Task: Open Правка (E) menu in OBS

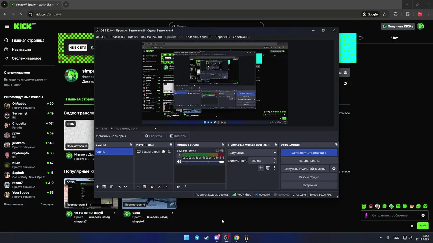Action: point(118,37)
